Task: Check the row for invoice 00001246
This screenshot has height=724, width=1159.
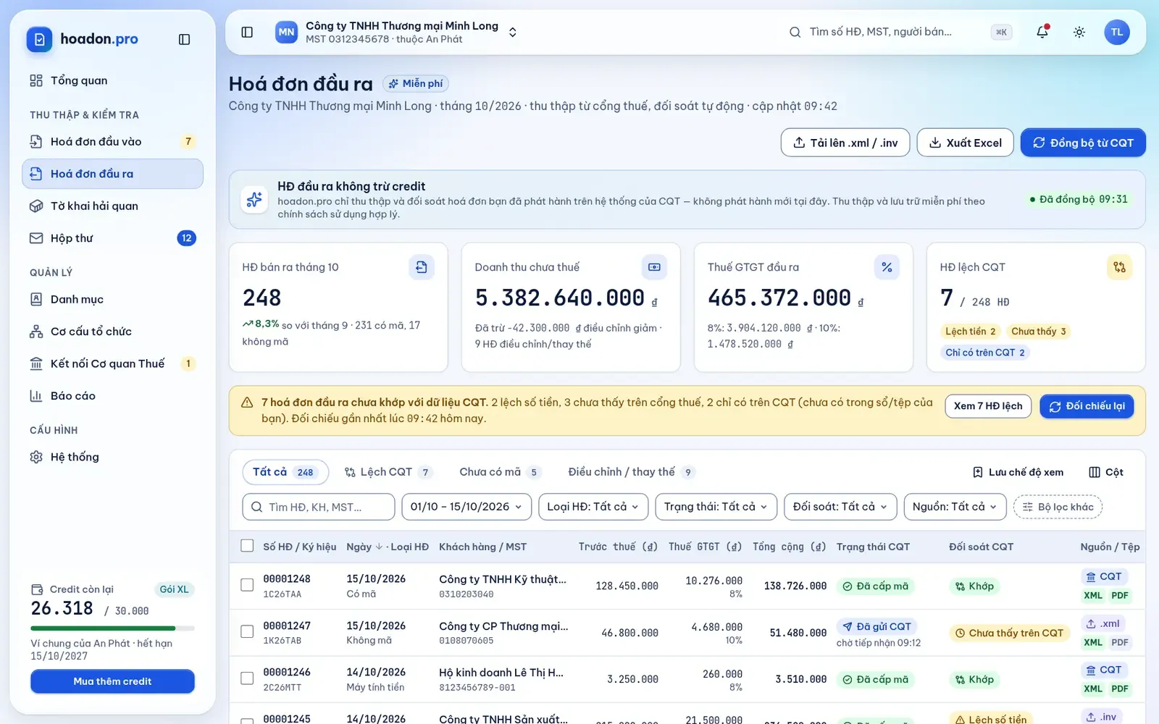Action: coord(247,678)
